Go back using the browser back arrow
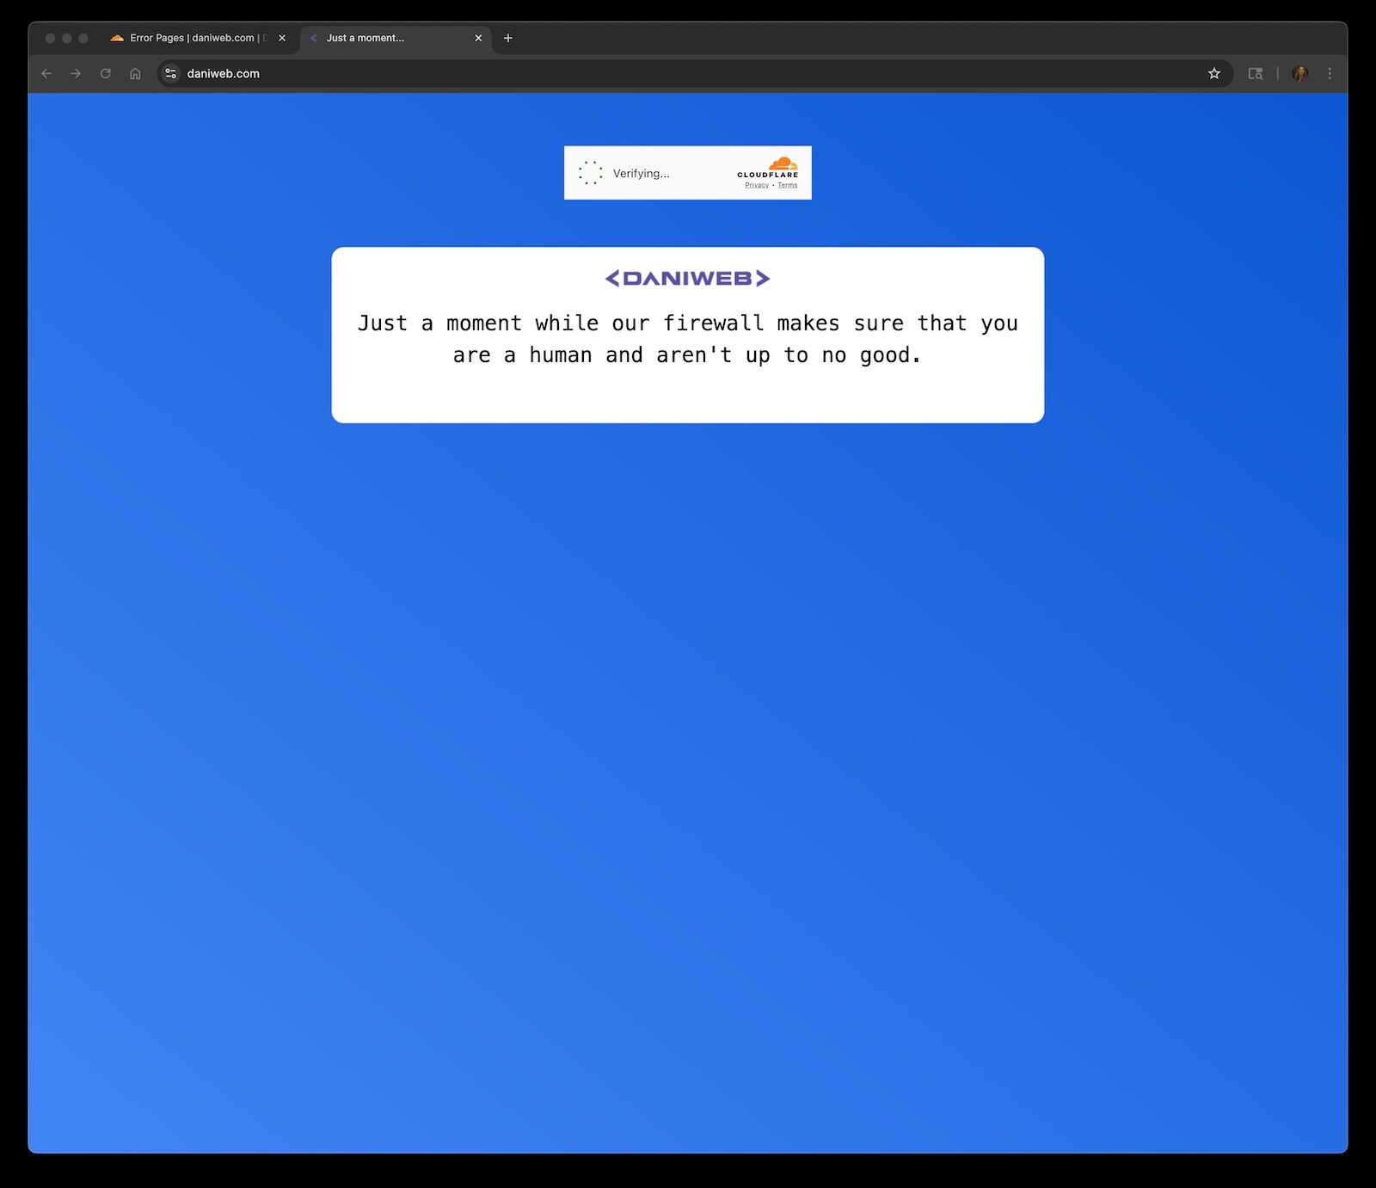This screenshot has height=1188, width=1376. (46, 74)
